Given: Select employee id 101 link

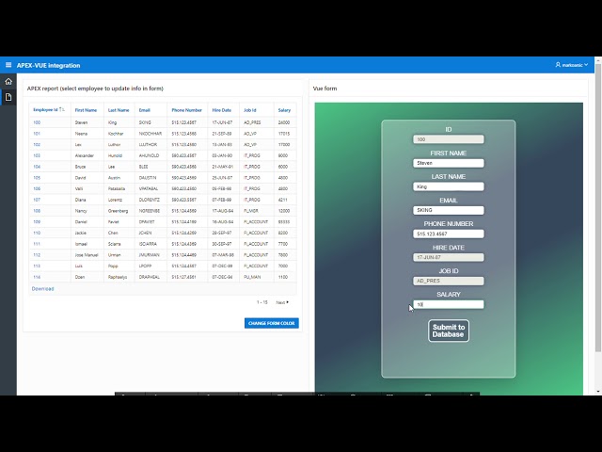Looking at the screenshot, I should pos(37,134).
